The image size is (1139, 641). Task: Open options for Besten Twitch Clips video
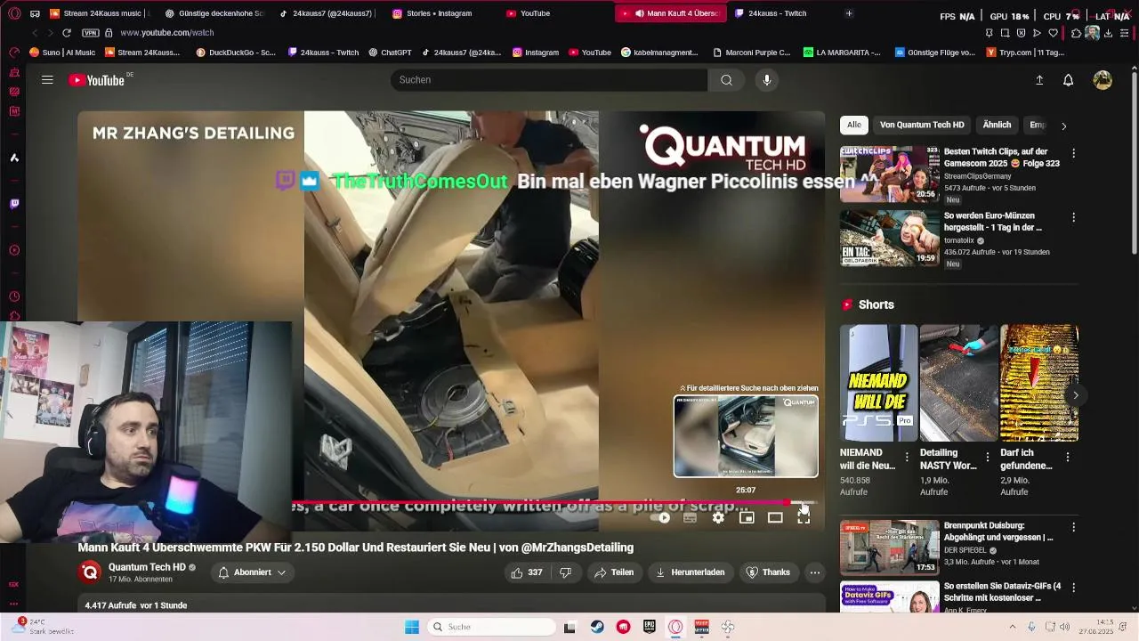(x=1074, y=153)
